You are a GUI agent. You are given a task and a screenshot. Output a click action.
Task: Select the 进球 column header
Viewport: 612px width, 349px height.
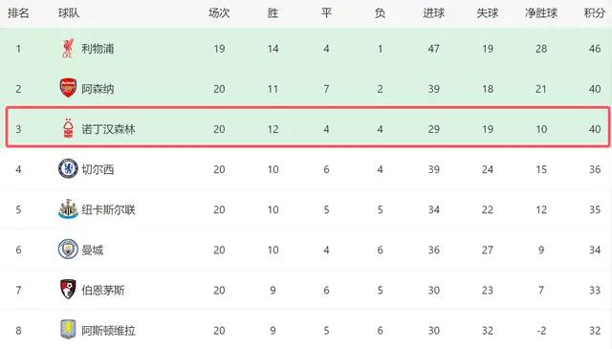tap(433, 12)
